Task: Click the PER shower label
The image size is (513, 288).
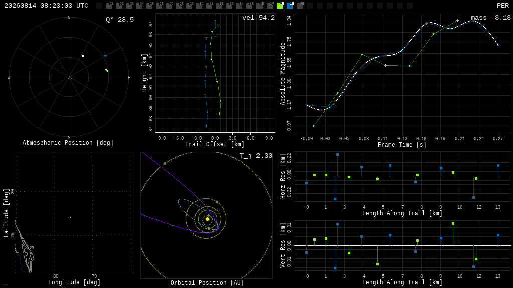Action: (503, 6)
